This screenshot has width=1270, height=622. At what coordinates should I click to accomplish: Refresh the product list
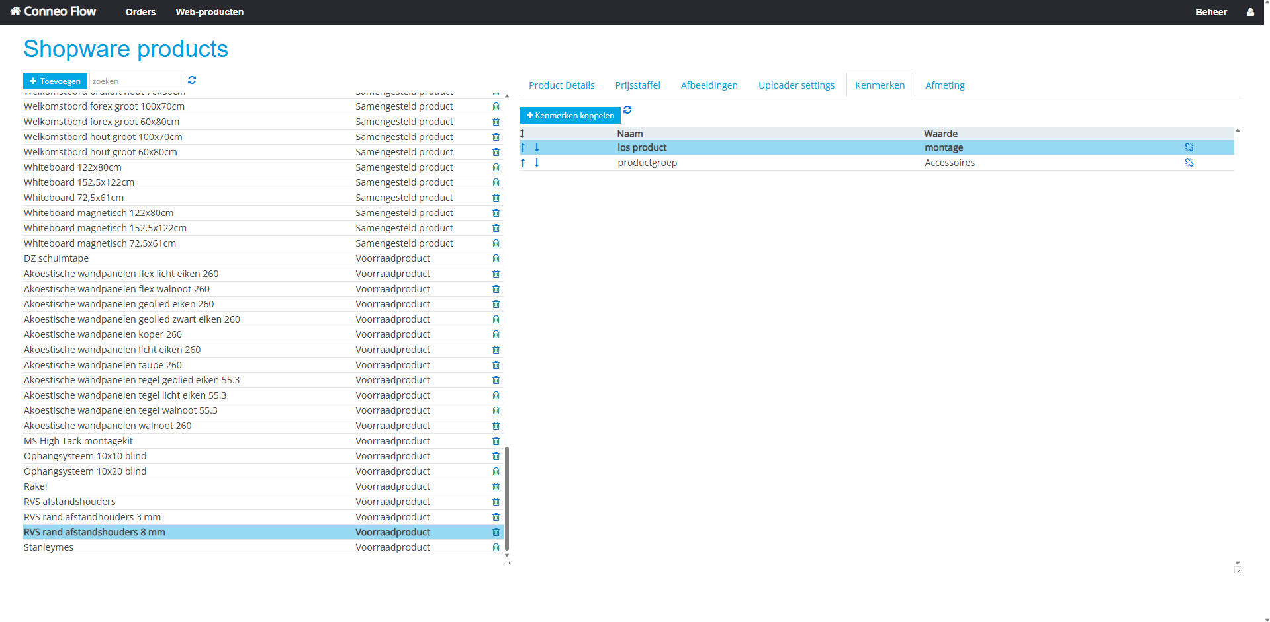point(192,80)
